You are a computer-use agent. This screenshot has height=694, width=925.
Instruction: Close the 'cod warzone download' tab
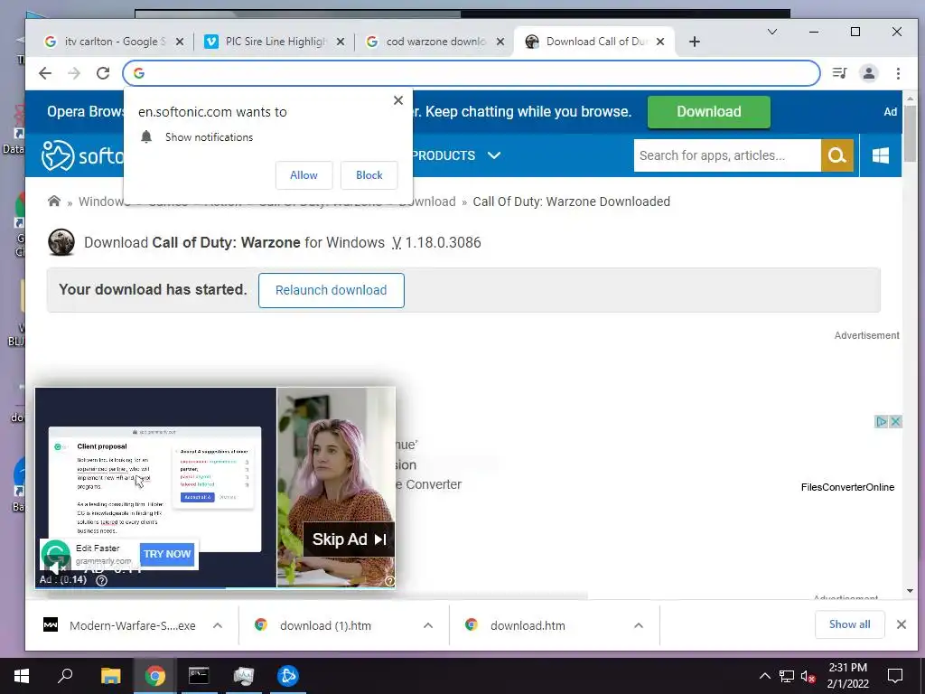point(500,42)
